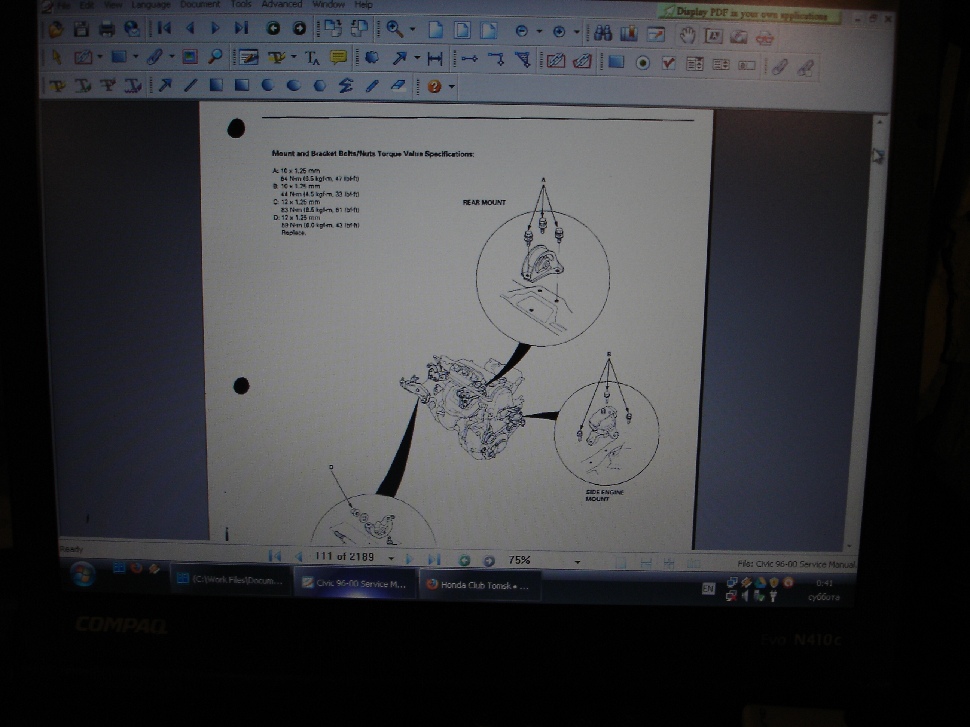
Task: Open the Language menu
Action: tap(151, 5)
